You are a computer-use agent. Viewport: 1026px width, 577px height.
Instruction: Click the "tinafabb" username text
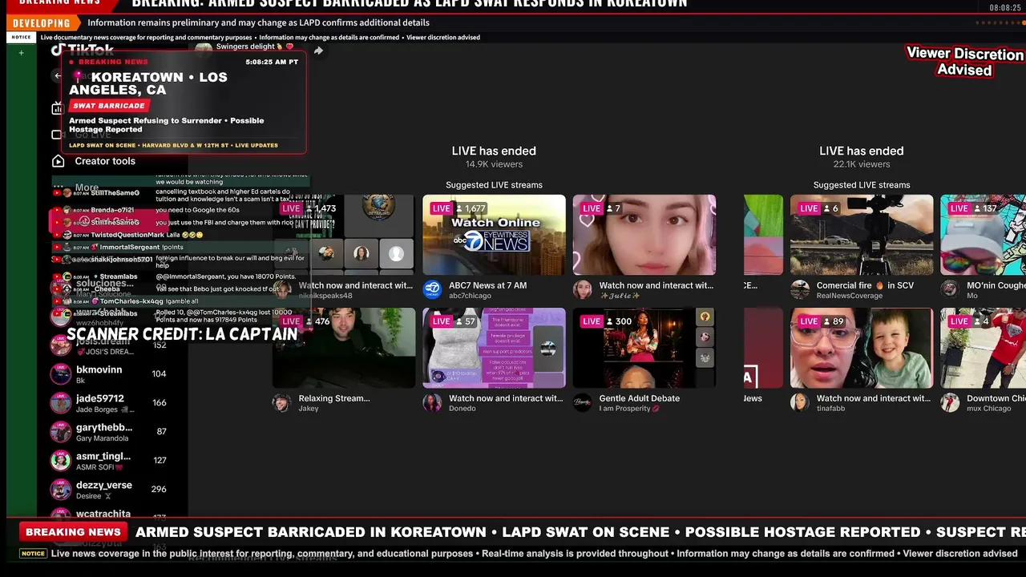pos(830,409)
